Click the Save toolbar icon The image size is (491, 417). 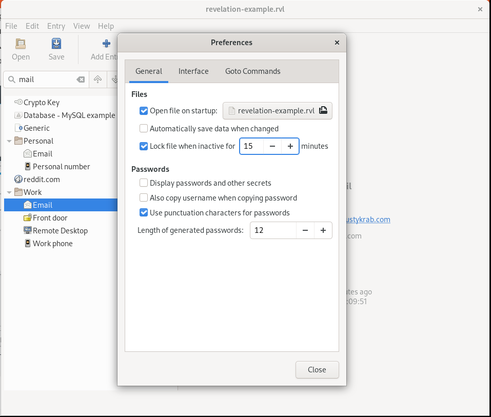coord(56,44)
